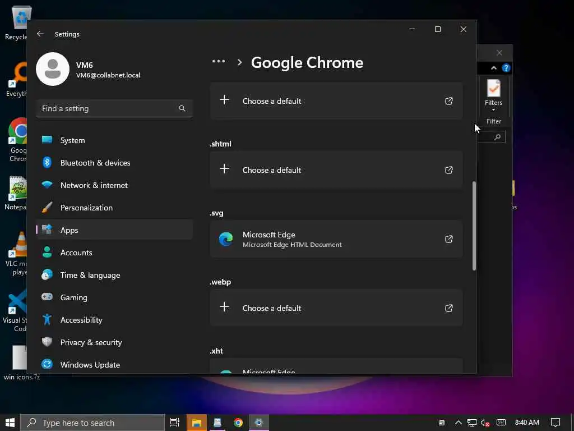Expand the breadcrumb ellipsis menu
Image resolution: width=574 pixels, height=431 pixels.
[219, 62]
